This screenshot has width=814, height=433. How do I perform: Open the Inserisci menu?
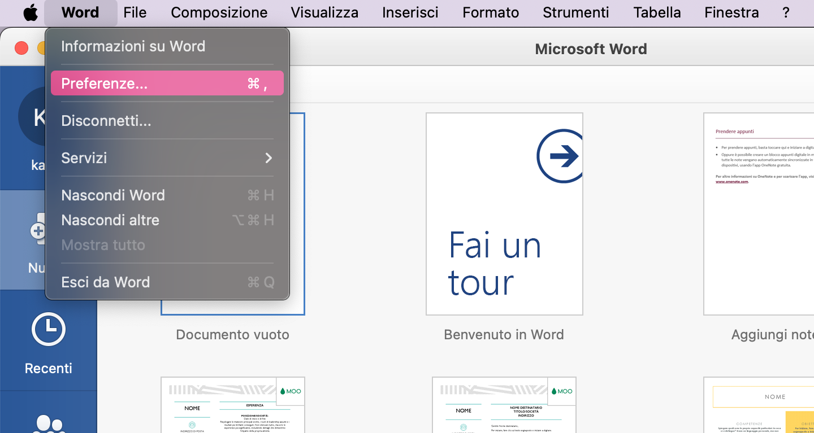click(410, 12)
